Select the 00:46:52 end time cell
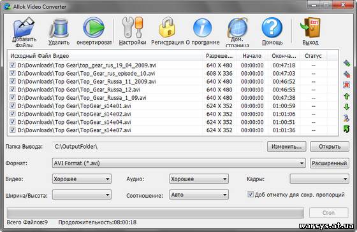Screen dimensions: 357x232 [284, 81]
